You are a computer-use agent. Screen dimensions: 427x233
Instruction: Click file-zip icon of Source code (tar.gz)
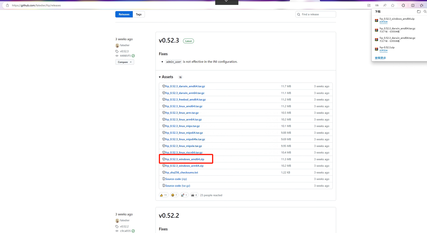(x=164, y=186)
